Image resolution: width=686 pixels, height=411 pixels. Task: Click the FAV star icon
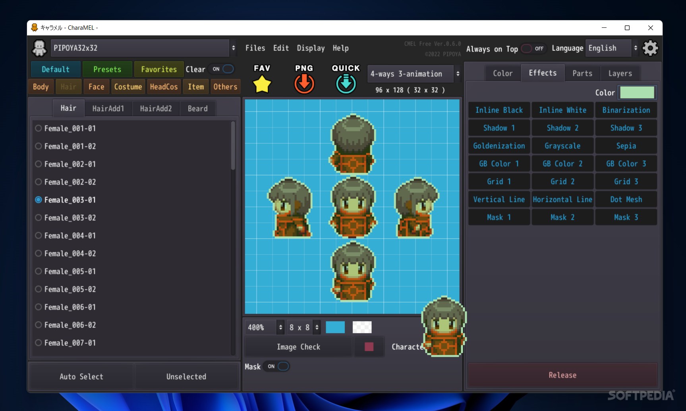(x=262, y=84)
